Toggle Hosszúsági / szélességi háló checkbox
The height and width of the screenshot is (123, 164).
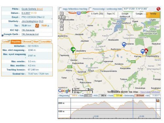(90, 9)
